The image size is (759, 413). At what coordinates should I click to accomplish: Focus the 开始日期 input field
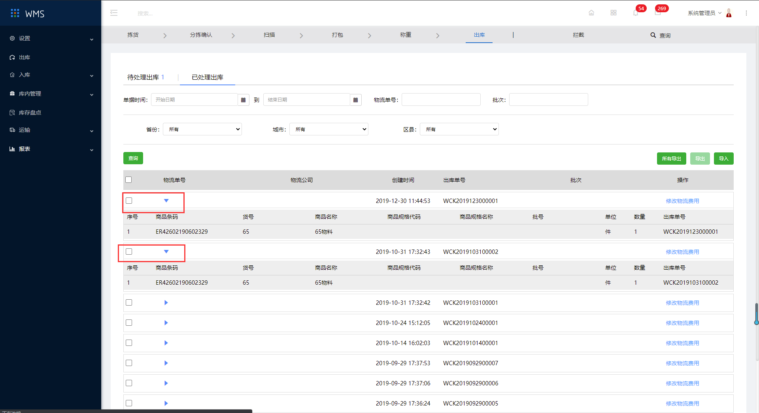tap(194, 100)
